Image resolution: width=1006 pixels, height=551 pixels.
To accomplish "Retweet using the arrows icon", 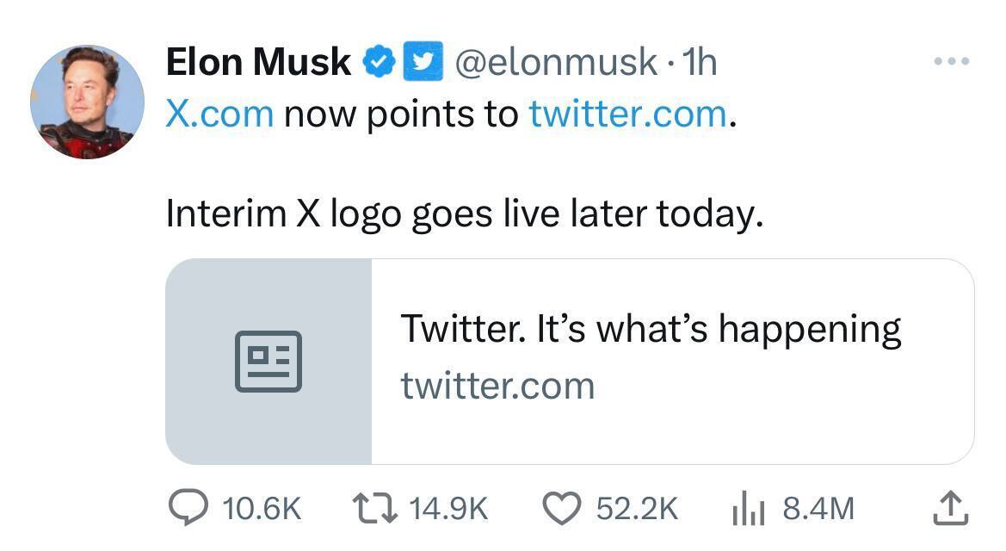I will click(375, 509).
